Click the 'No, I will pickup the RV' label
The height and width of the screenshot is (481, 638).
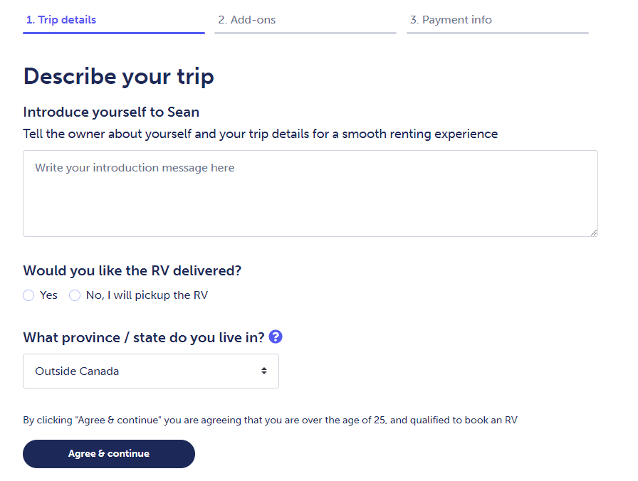[x=147, y=295]
